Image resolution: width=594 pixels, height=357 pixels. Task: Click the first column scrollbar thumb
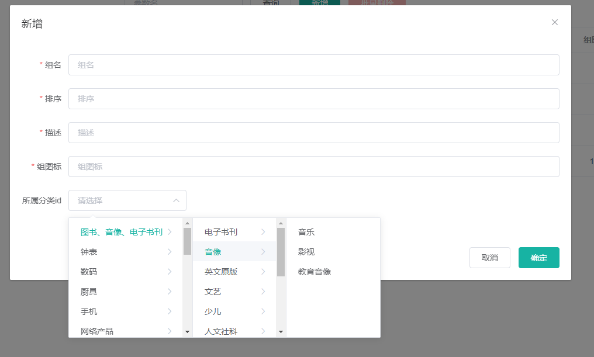coord(187,241)
